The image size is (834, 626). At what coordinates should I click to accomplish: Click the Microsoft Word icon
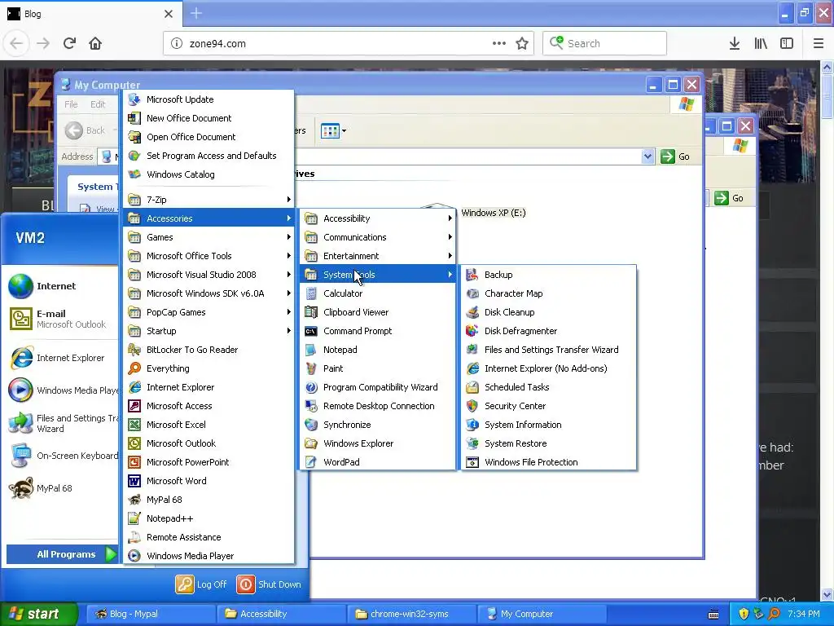coord(134,481)
